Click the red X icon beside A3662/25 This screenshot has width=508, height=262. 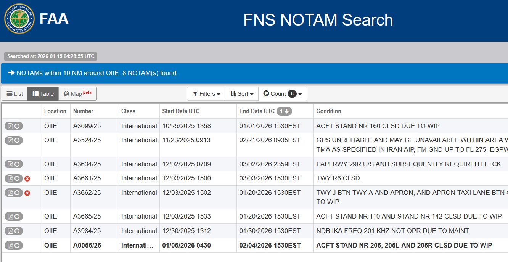click(x=27, y=193)
